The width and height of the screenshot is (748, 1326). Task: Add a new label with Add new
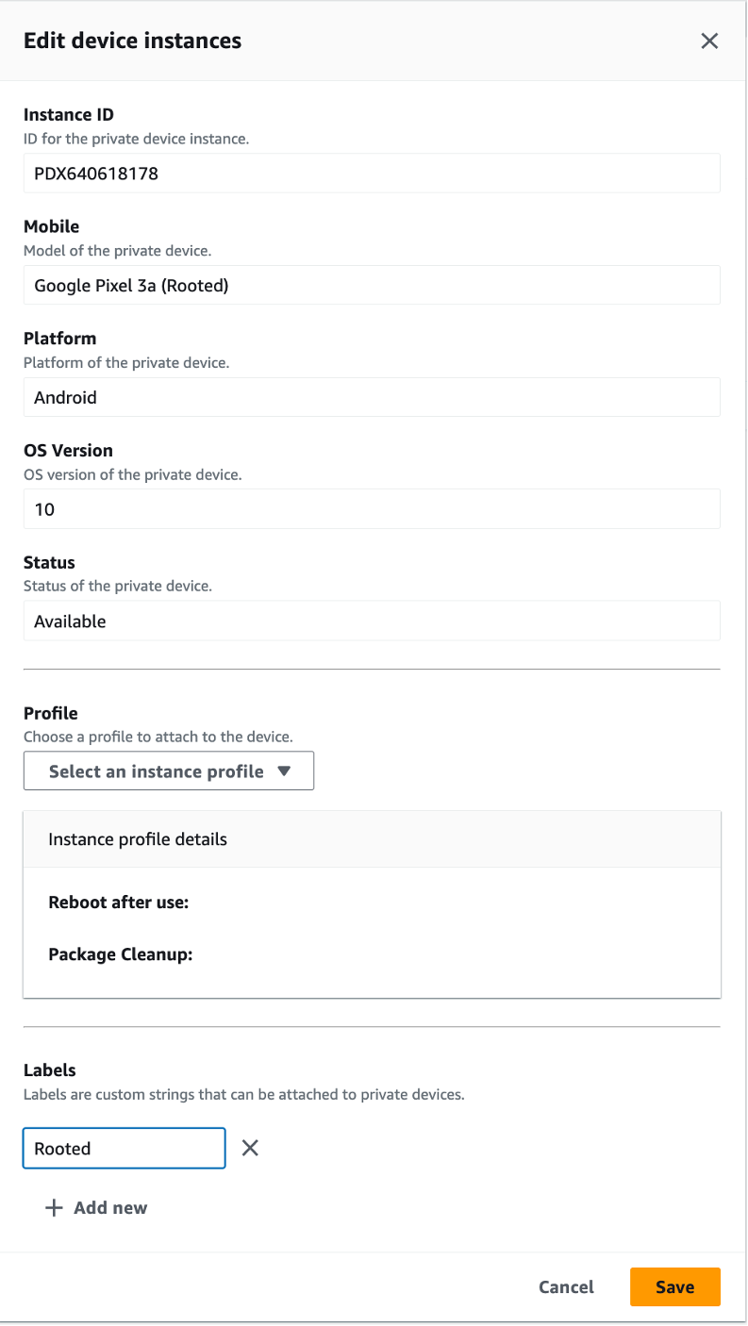pos(94,1207)
